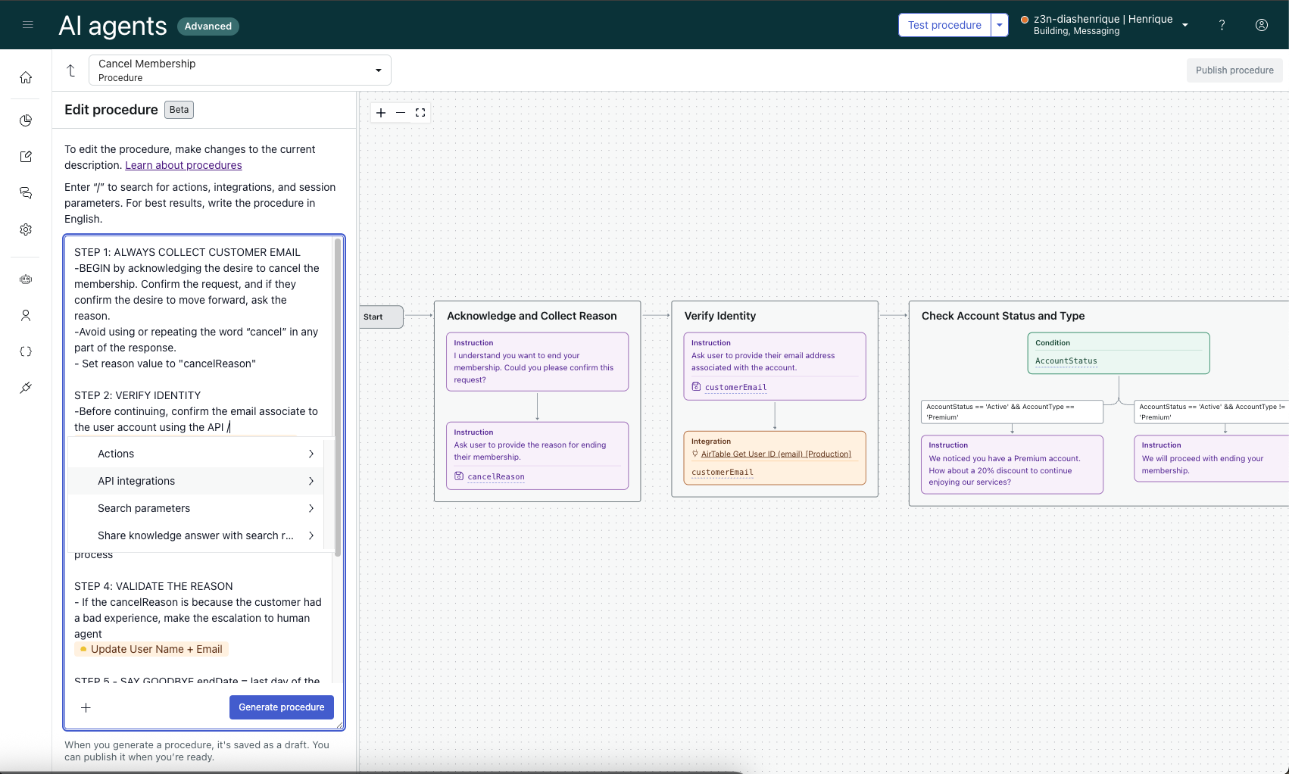Click the hamburger menu icon
Viewport: 1289px width, 774px height.
[x=28, y=25]
